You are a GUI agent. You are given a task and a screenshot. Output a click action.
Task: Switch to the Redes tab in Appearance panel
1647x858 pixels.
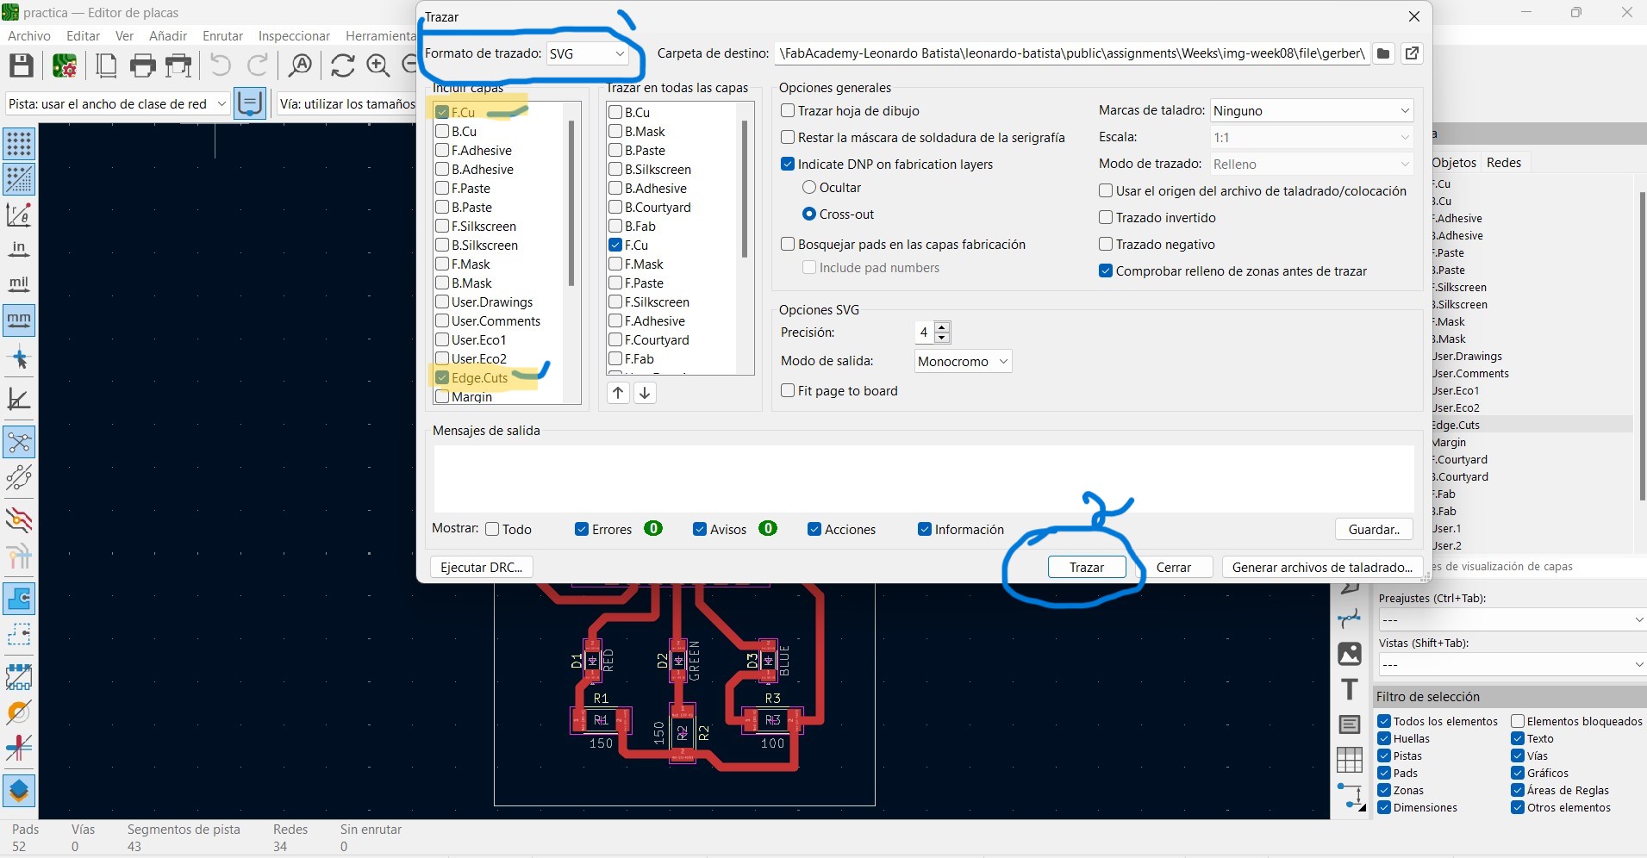(x=1504, y=162)
